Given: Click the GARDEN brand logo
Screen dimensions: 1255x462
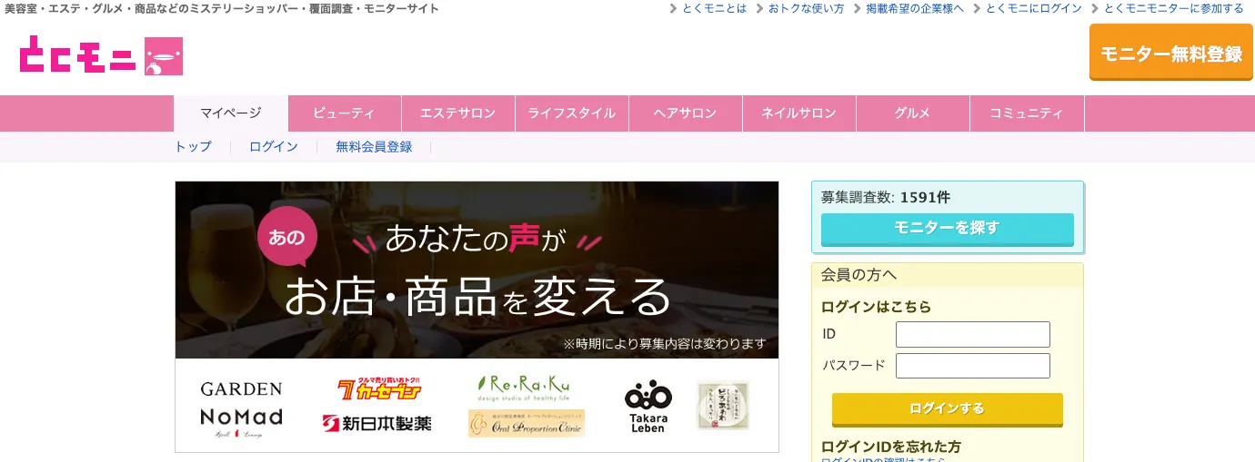Looking at the screenshot, I should [241, 388].
